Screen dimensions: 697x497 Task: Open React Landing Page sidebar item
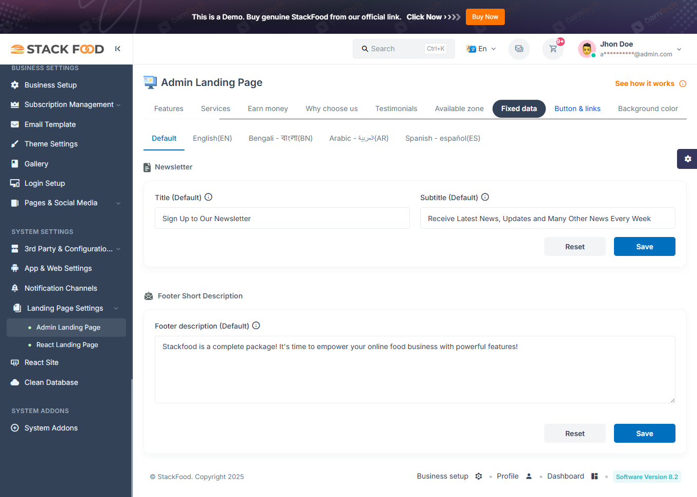click(x=67, y=345)
